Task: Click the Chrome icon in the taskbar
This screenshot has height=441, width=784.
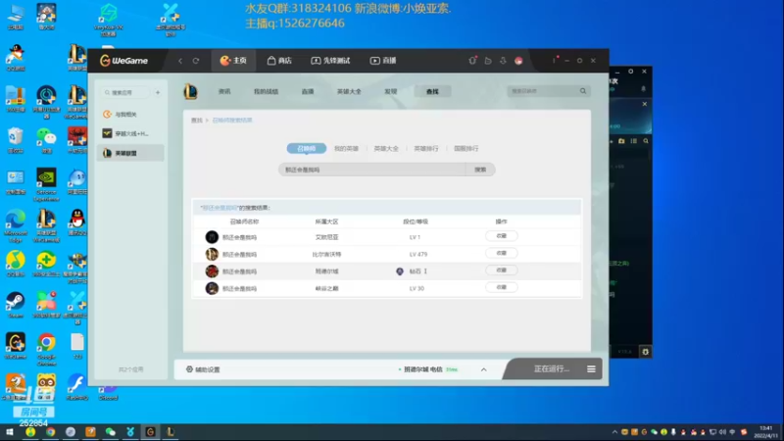Action: coord(51,432)
